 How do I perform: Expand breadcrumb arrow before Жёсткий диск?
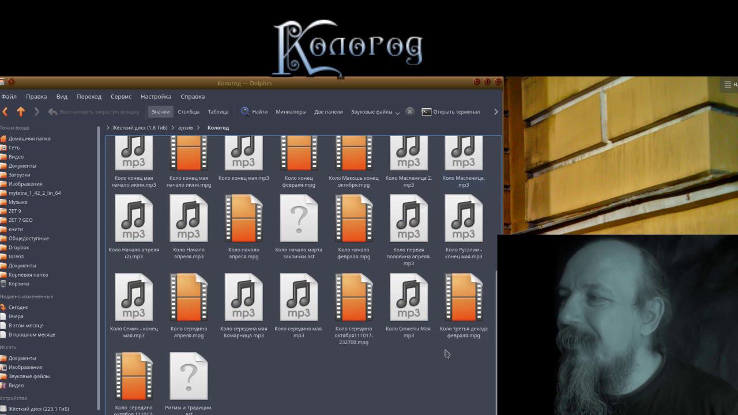tap(108, 127)
